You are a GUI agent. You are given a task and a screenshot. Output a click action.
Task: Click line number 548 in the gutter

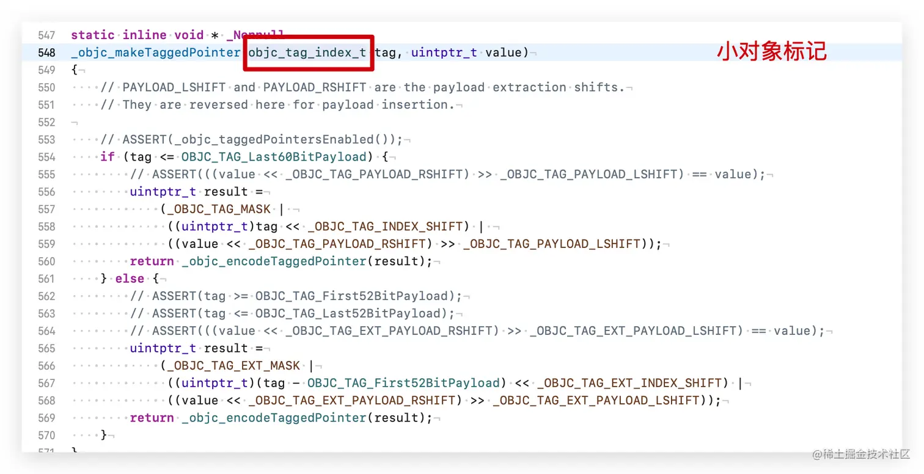point(47,53)
